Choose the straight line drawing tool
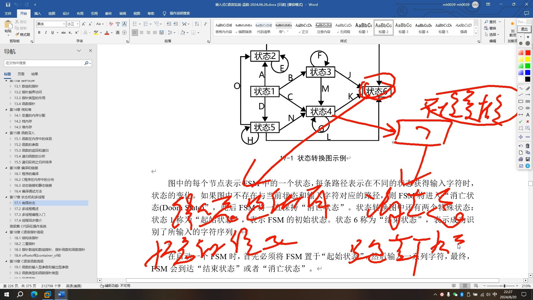Image resolution: width=533 pixels, height=300 pixels. [x=521, y=95]
